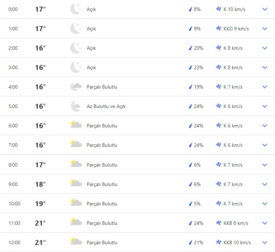The height and width of the screenshot is (252, 275).
Task: Click the clear night moon icon at 0:00
Action: coord(76,9)
